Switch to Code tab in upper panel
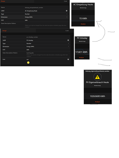119x158 pixels. tap(65, 1)
